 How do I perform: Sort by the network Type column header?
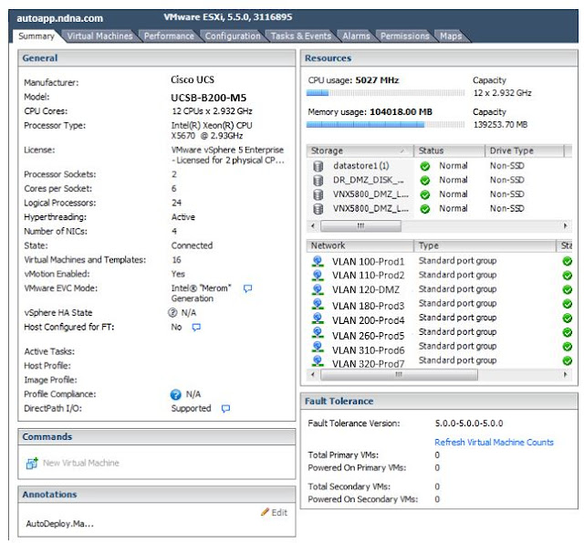pyautogui.click(x=485, y=245)
